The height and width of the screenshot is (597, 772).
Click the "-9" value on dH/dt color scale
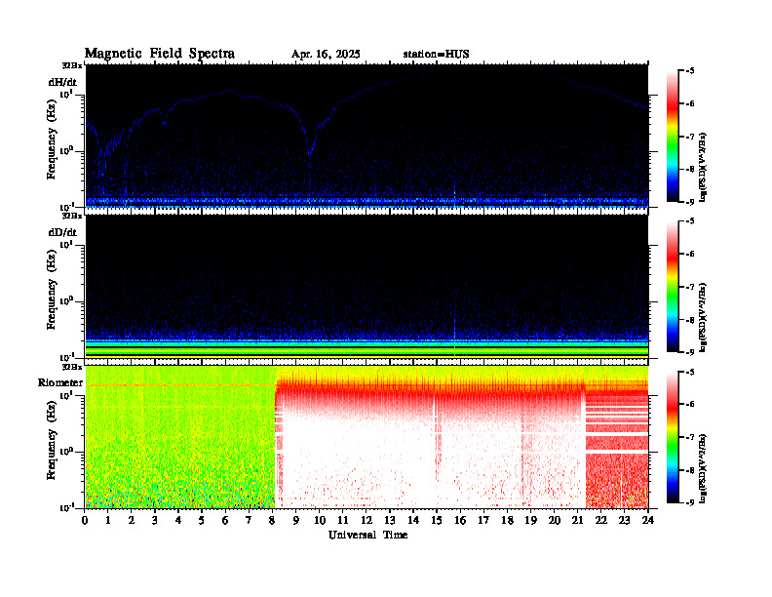point(690,202)
